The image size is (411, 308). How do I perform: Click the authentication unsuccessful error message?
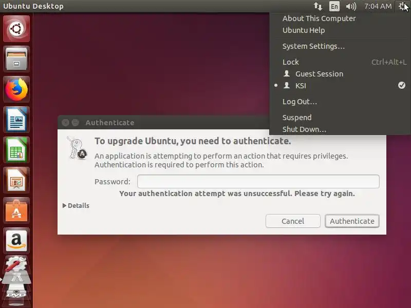[x=237, y=194]
